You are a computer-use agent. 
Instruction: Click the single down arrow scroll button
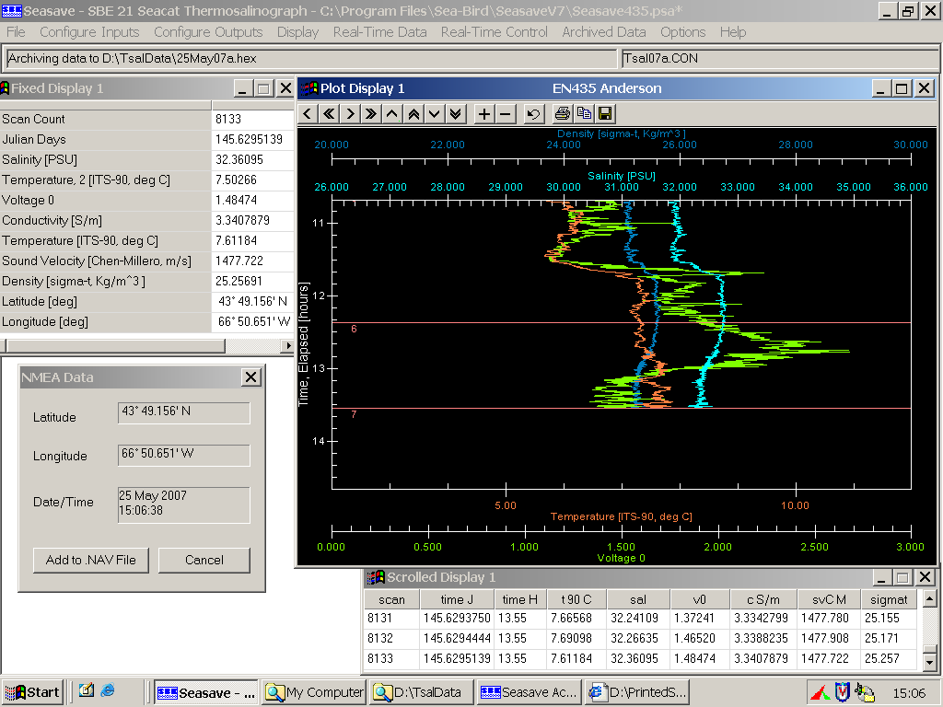coord(434,114)
